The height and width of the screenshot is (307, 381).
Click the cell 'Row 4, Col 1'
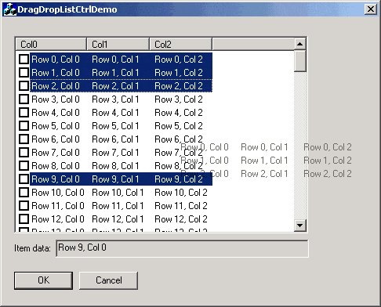tap(115, 113)
